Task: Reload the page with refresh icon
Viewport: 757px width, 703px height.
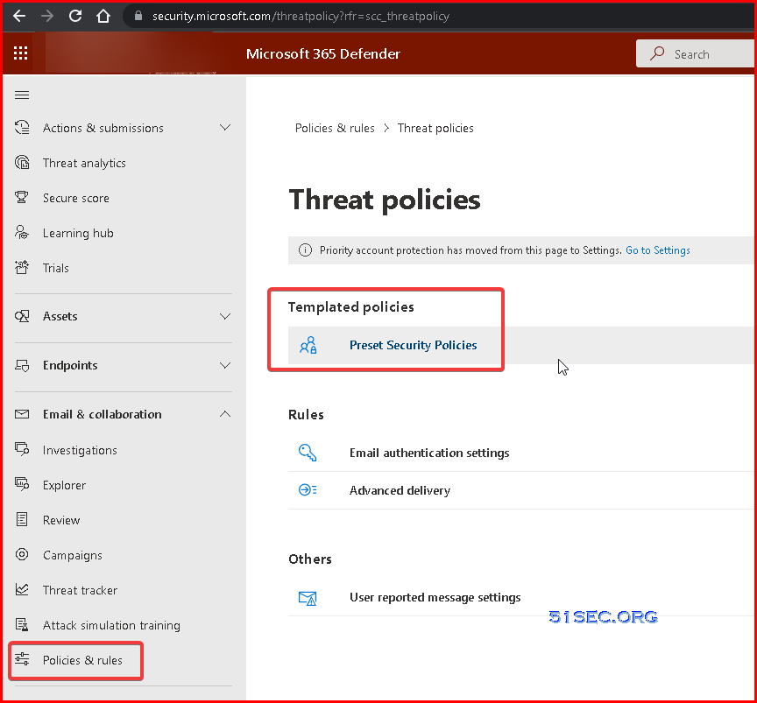Action: point(75,16)
